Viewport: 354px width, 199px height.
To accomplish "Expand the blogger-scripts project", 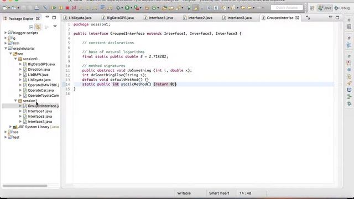I will click(x=6, y=33).
